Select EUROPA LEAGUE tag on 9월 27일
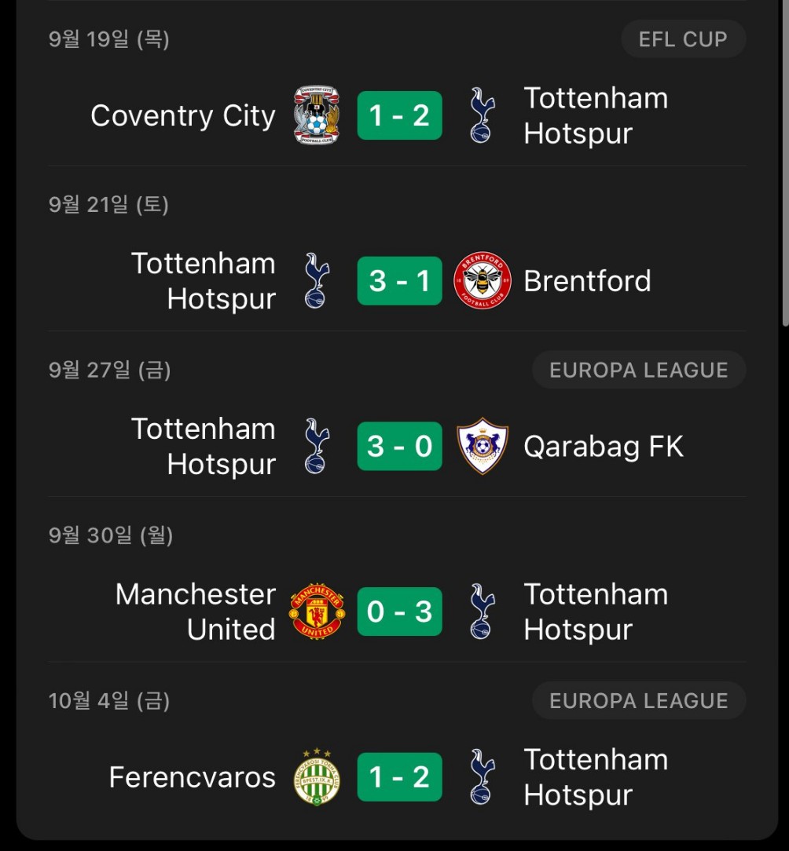This screenshot has width=789, height=851. (x=638, y=370)
